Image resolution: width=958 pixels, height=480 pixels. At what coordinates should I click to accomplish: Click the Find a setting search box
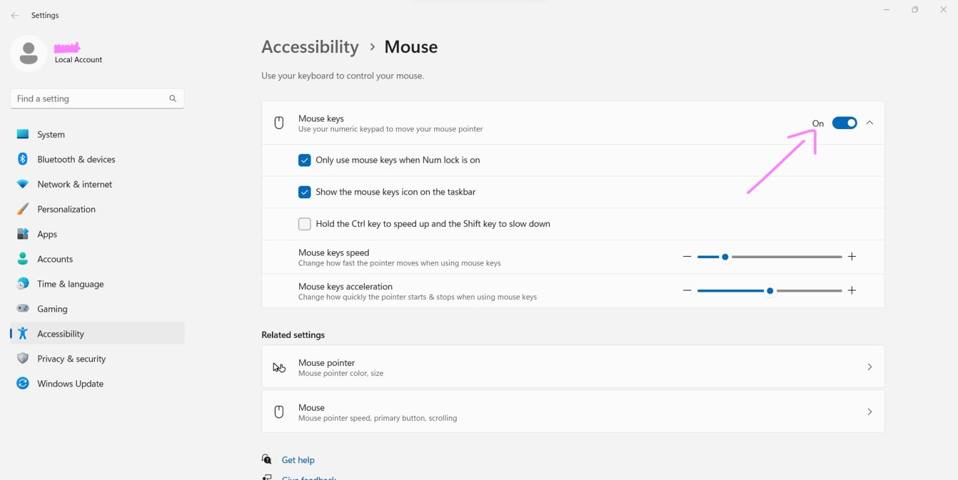click(90, 98)
